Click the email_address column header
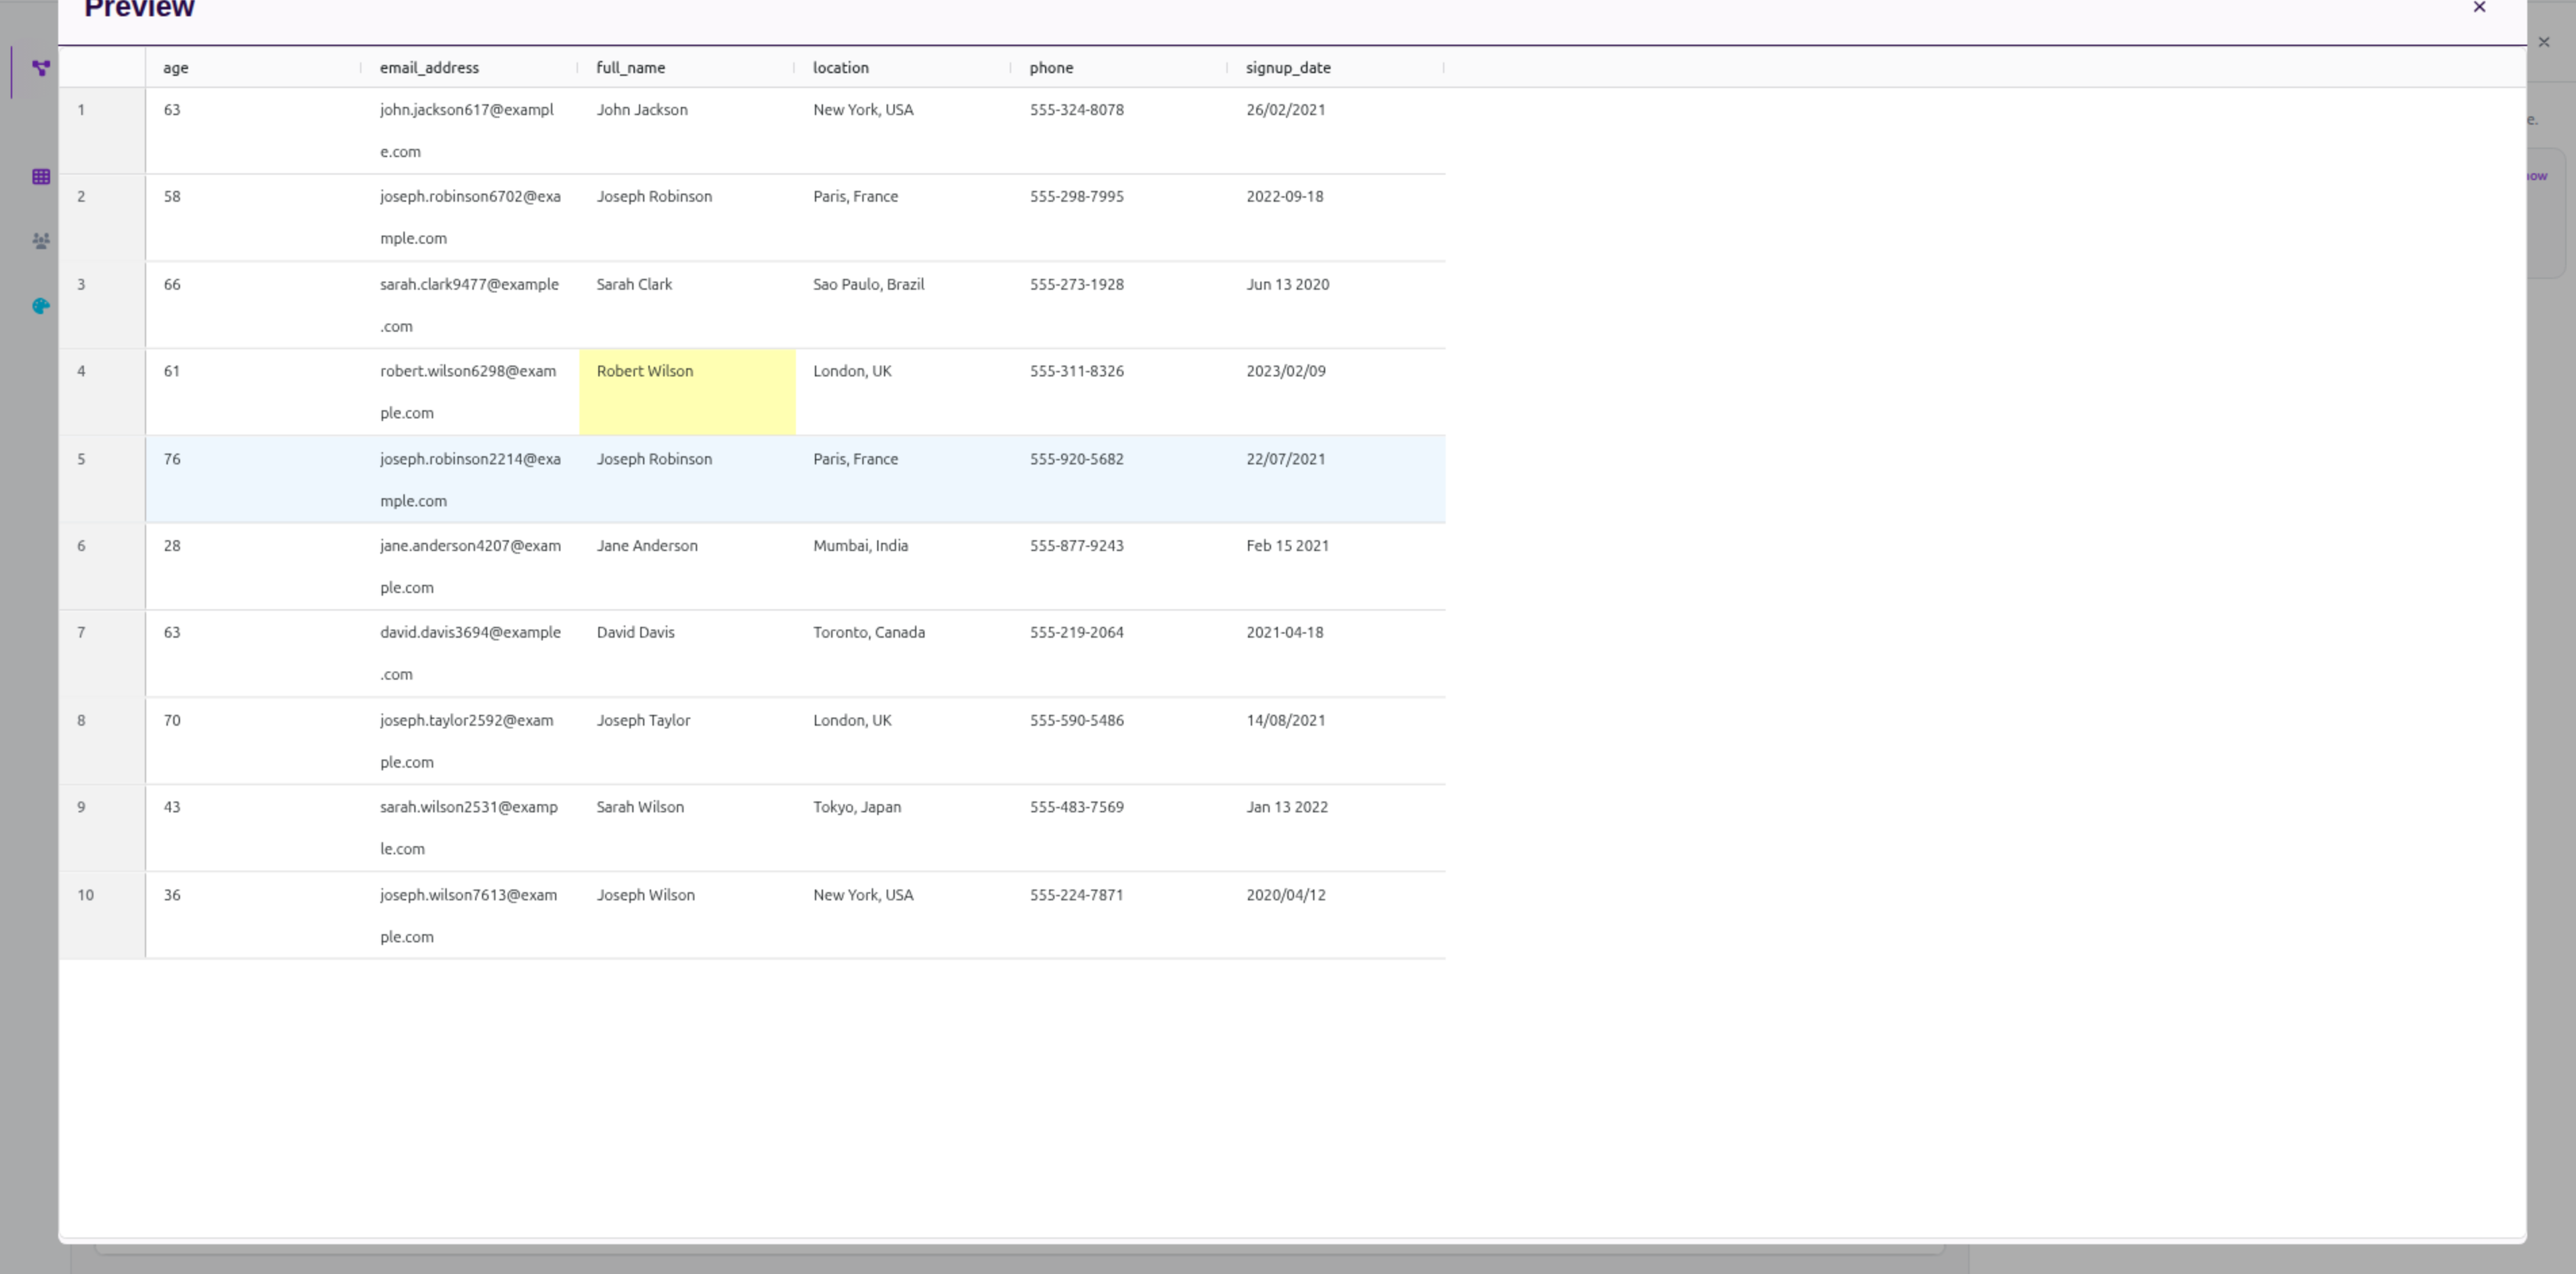 point(471,68)
